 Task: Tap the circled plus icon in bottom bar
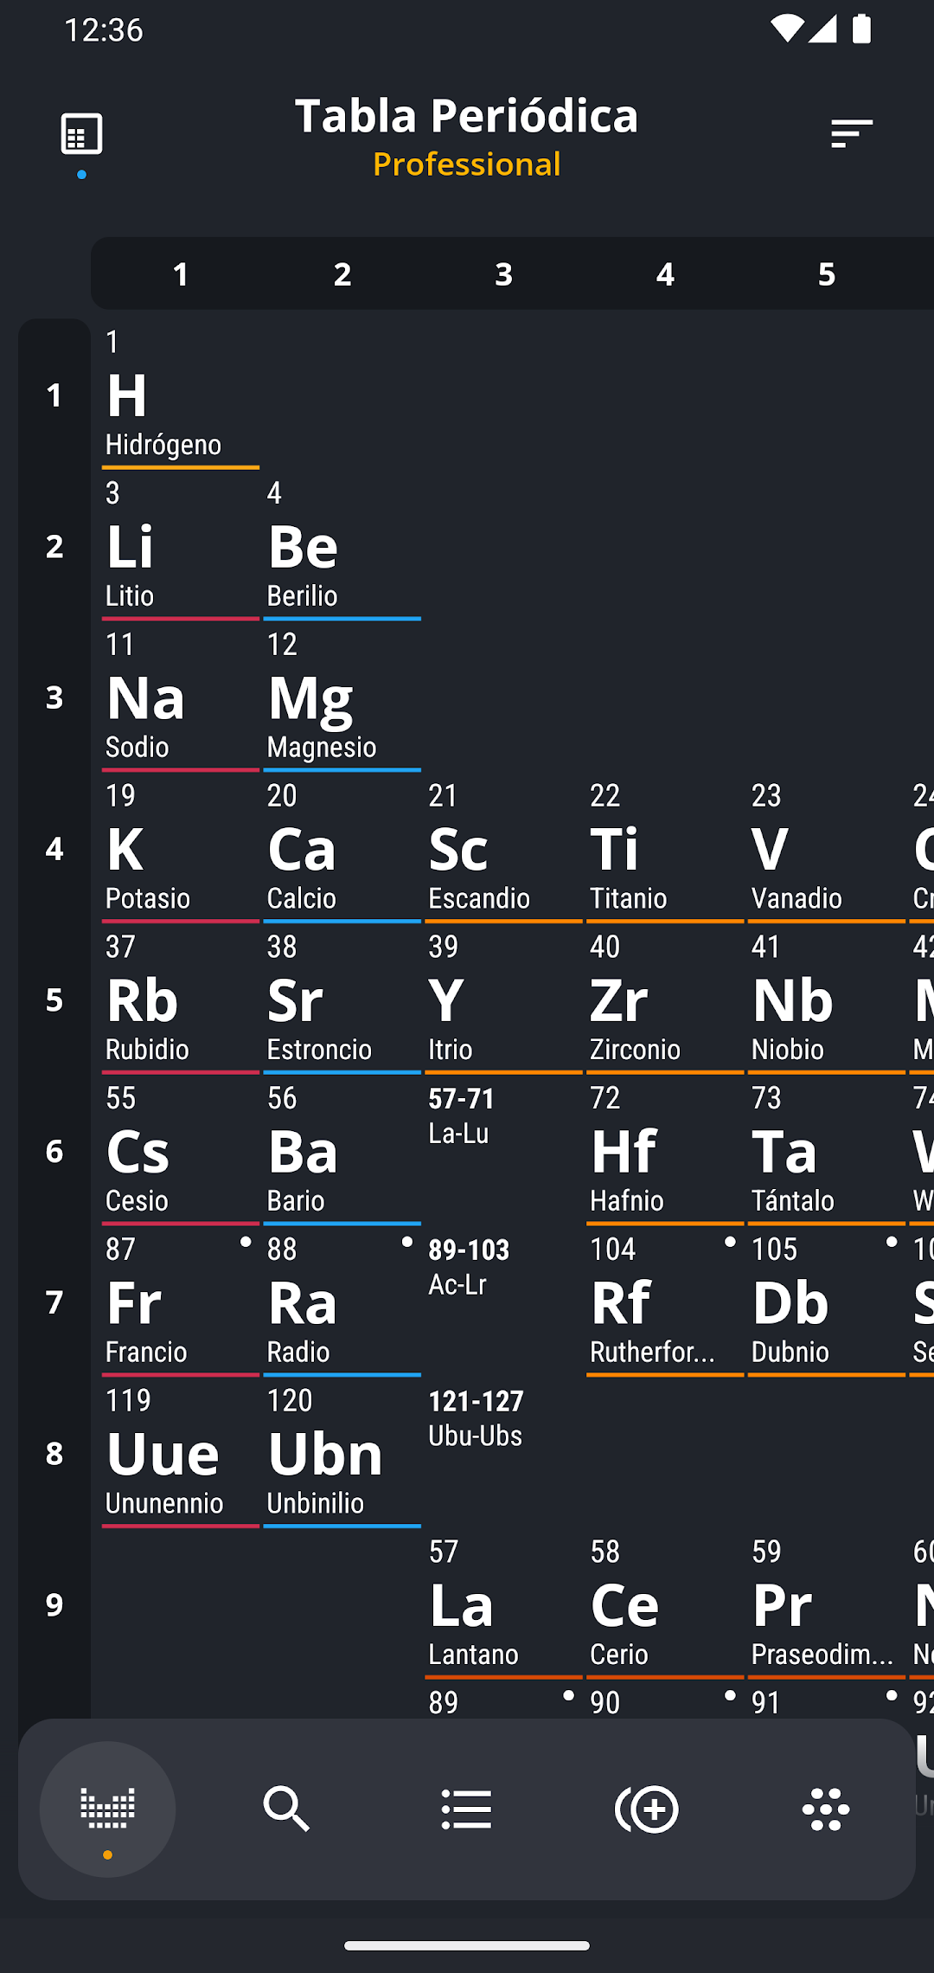tap(646, 1809)
